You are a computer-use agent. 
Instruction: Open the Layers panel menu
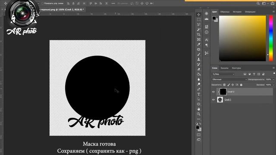click(273, 68)
